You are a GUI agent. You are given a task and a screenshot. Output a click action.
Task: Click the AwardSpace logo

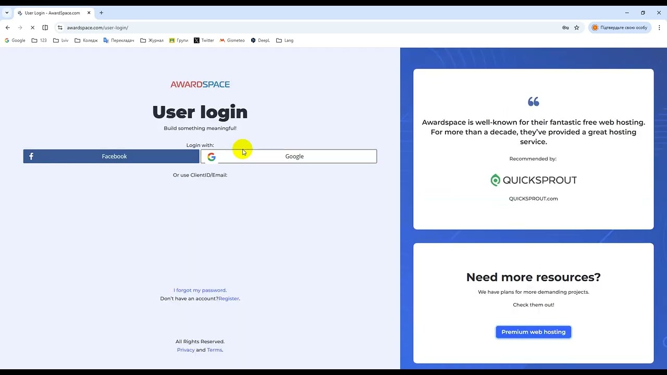pos(200,84)
